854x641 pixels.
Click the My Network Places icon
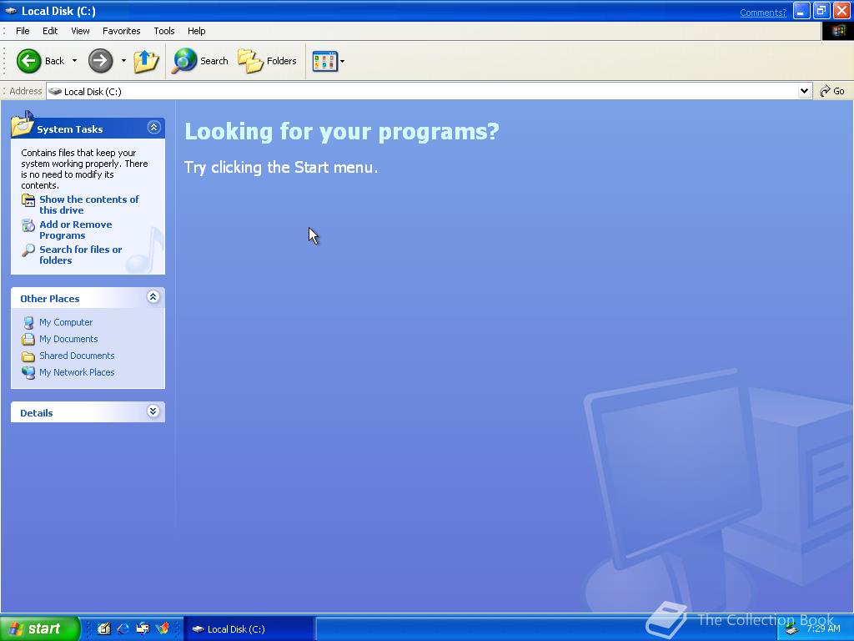(x=28, y=372)
